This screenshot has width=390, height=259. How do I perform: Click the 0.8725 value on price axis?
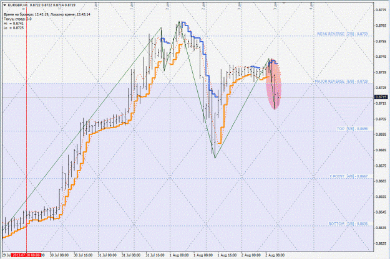coord(381,88)
